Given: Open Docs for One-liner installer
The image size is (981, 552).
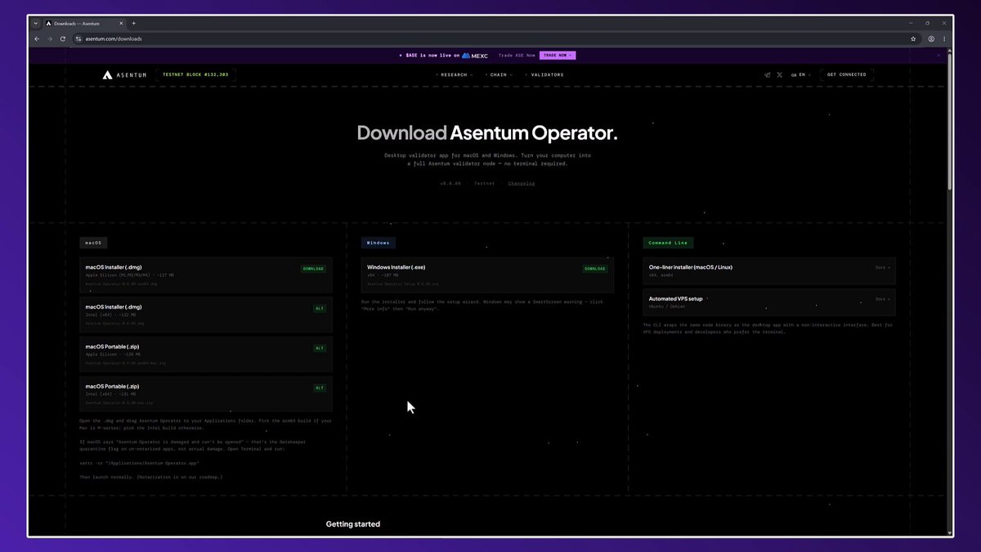Looking at the screenshot, I should pyautogui.click(x=882, y=267).
